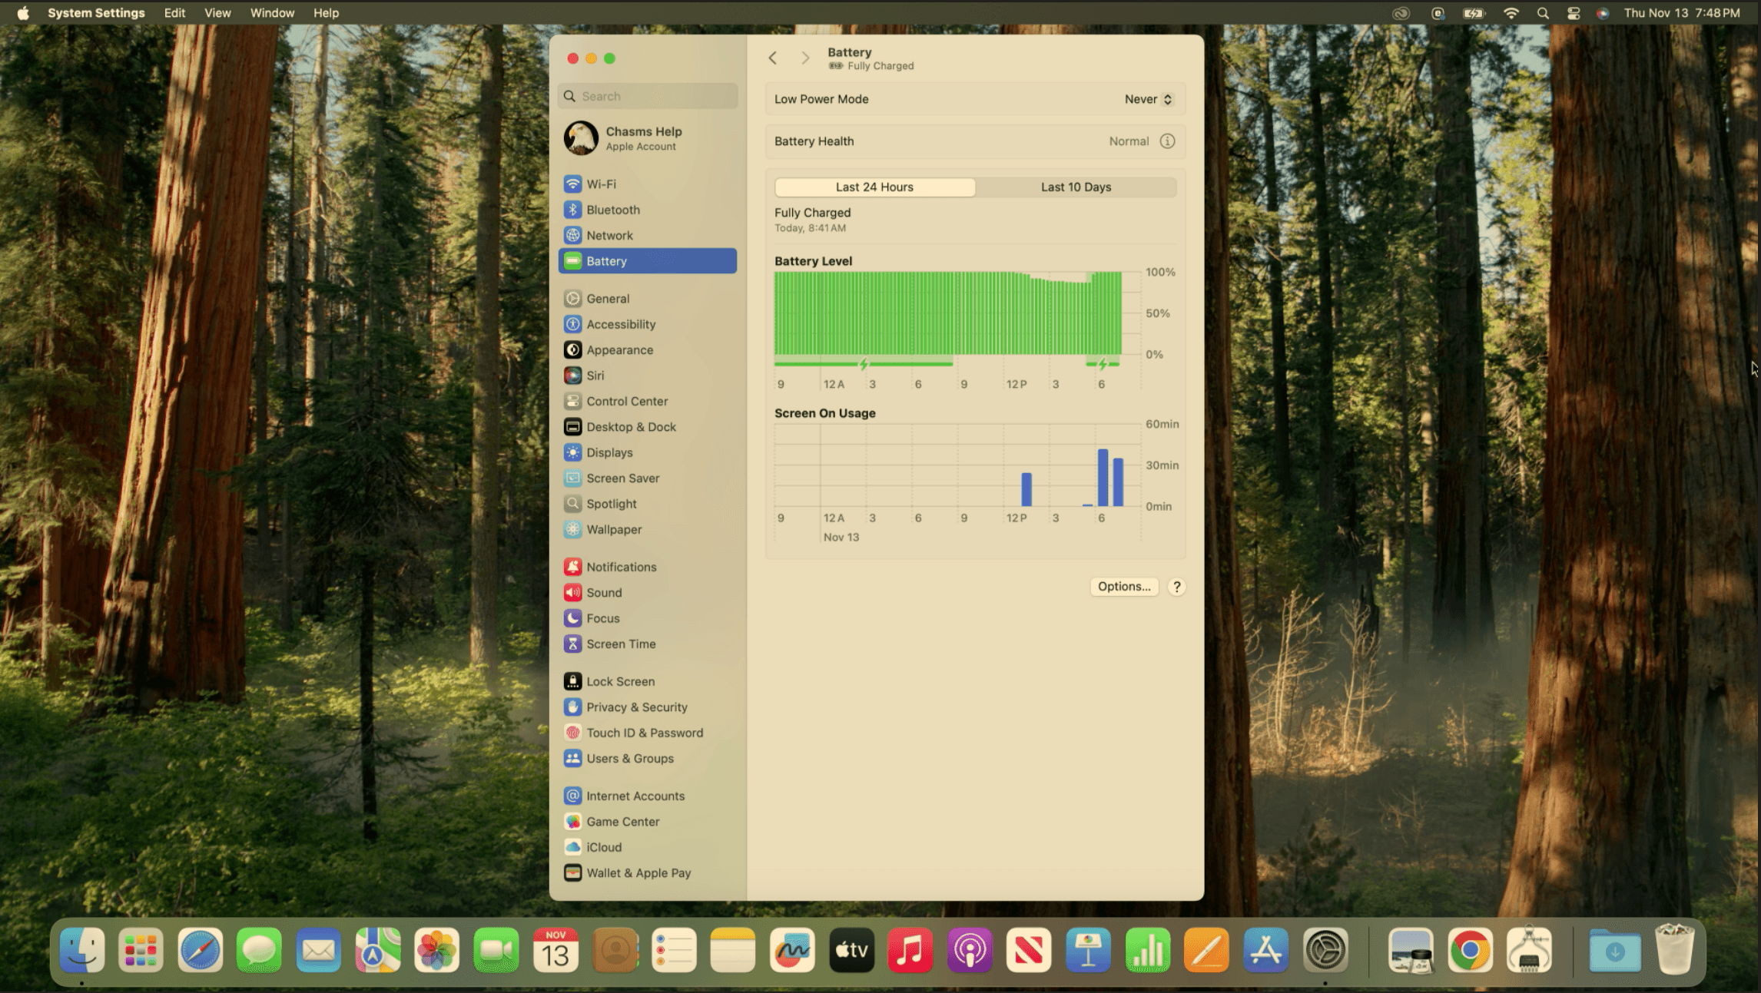Click the Battery Health info icon
The width and height of the screenshot is (1761, 993).
1167,141
